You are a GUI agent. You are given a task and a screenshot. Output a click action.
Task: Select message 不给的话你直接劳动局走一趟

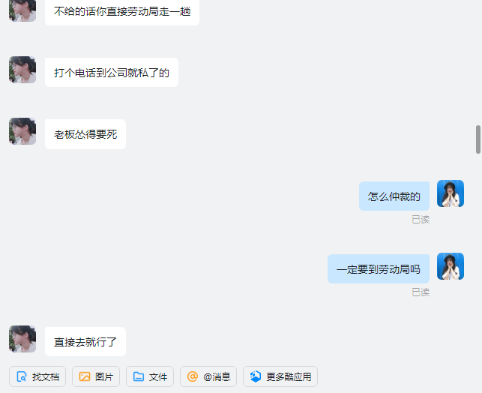pos(122,12)
